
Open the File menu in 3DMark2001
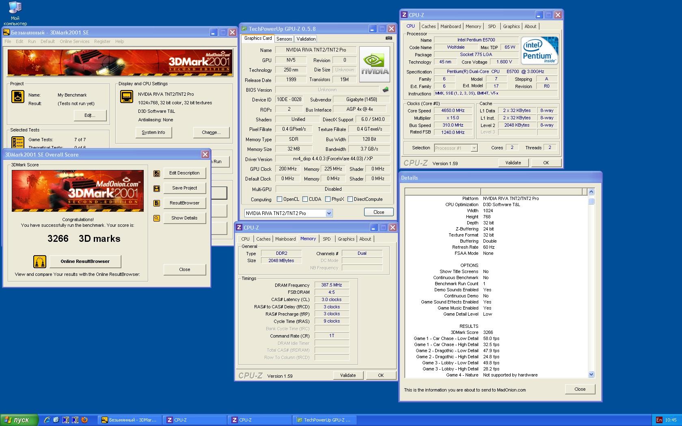click(x=8, y=41)
